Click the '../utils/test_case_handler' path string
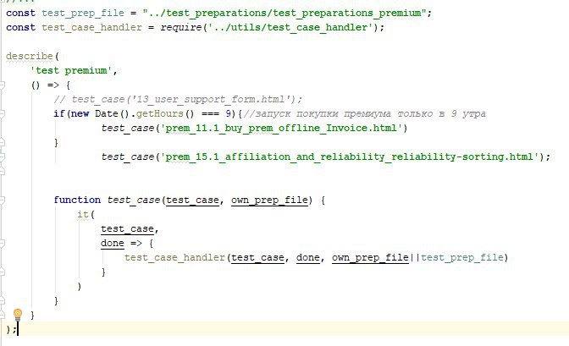The height and width of the screenshot is (346, 569). 290,27
